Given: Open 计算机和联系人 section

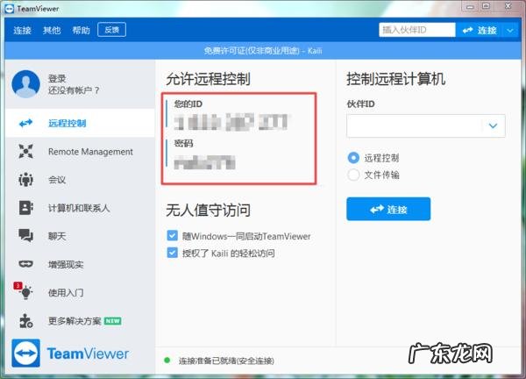Looking at the screenshot, I should click(x=80, y=208).
